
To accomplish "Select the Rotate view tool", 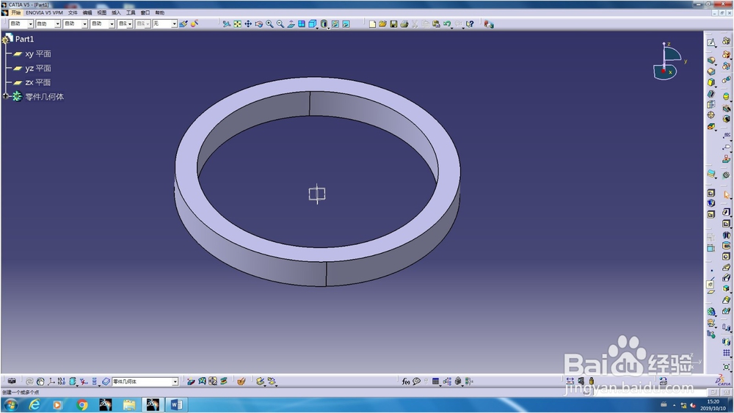I will coord(259,24).
